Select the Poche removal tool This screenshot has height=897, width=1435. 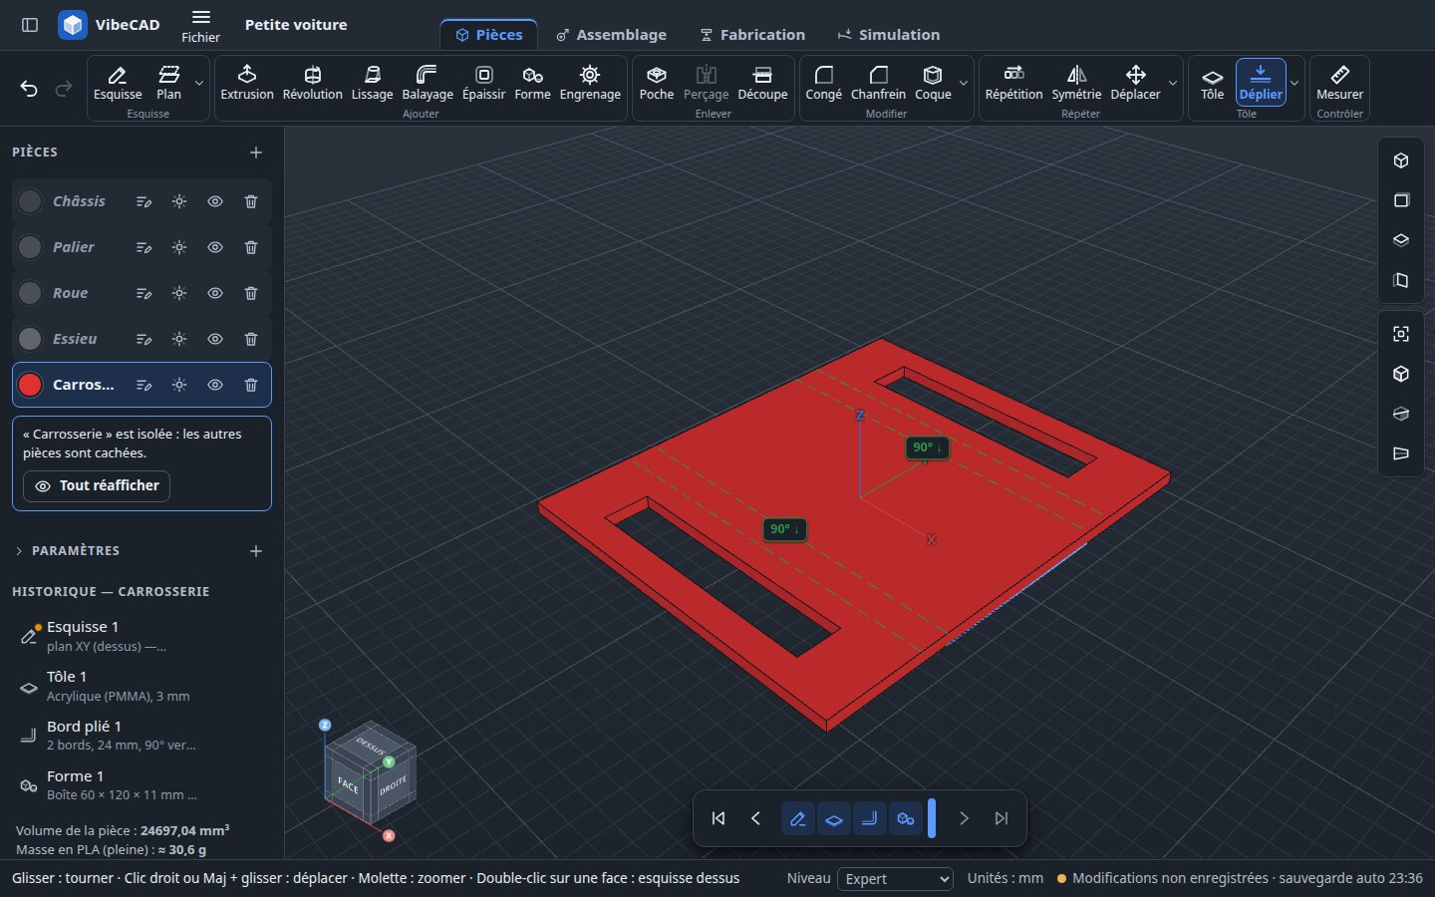[656, 83]
